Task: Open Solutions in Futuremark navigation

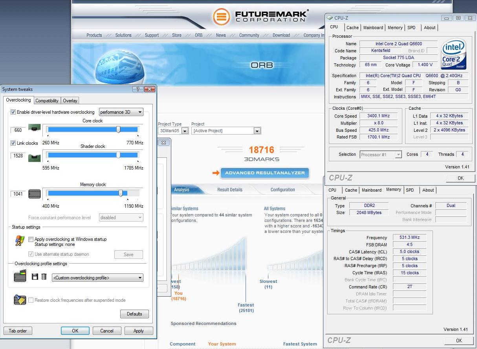Action: 123,35
